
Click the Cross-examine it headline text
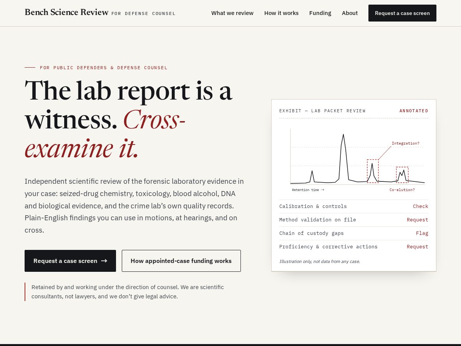pos(105,133)
